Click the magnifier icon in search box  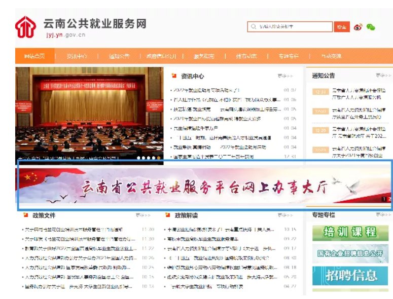pos(253,26)
